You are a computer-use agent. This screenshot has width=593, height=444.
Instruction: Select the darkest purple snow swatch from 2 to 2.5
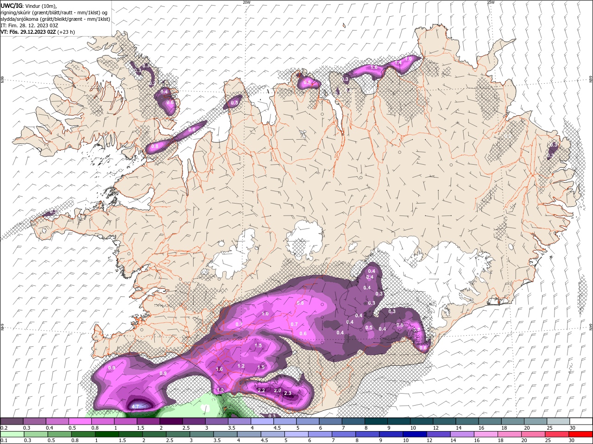171,421
